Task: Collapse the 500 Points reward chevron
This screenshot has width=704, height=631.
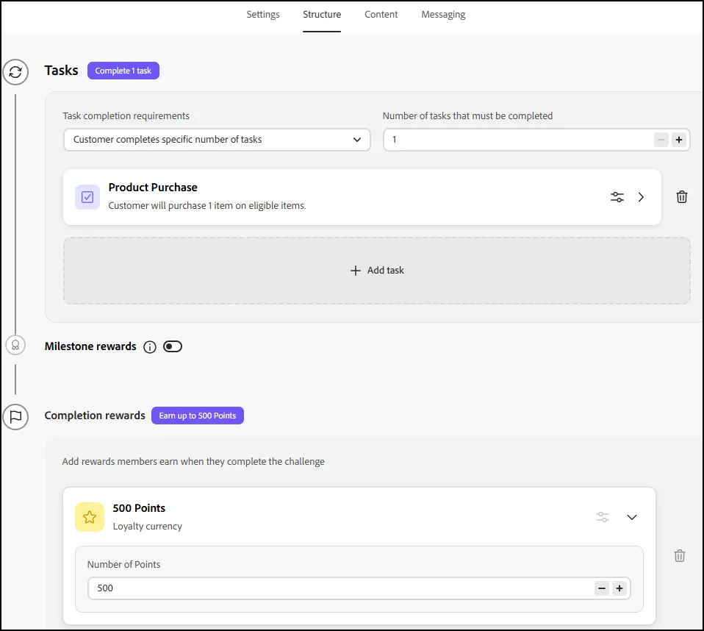Action: (632, 517)
